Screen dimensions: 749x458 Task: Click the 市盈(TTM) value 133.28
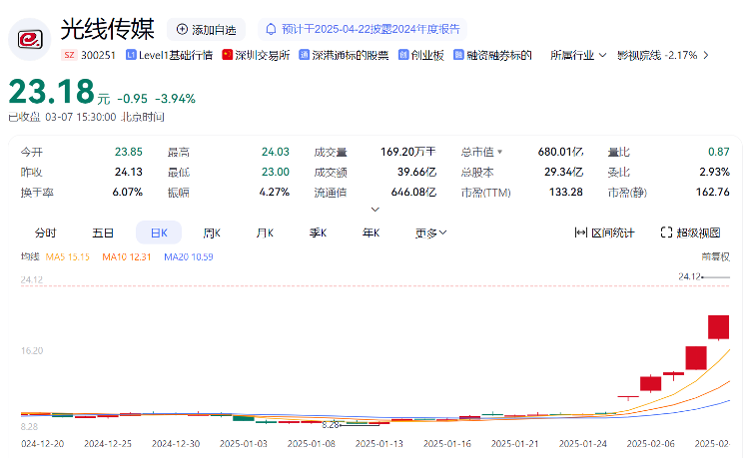[x=566, y=192]
